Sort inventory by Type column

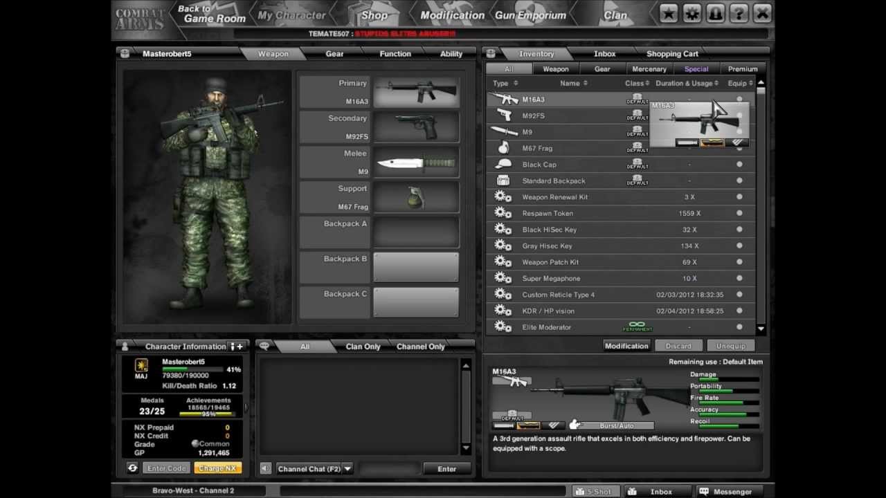(x=505, y=83)
